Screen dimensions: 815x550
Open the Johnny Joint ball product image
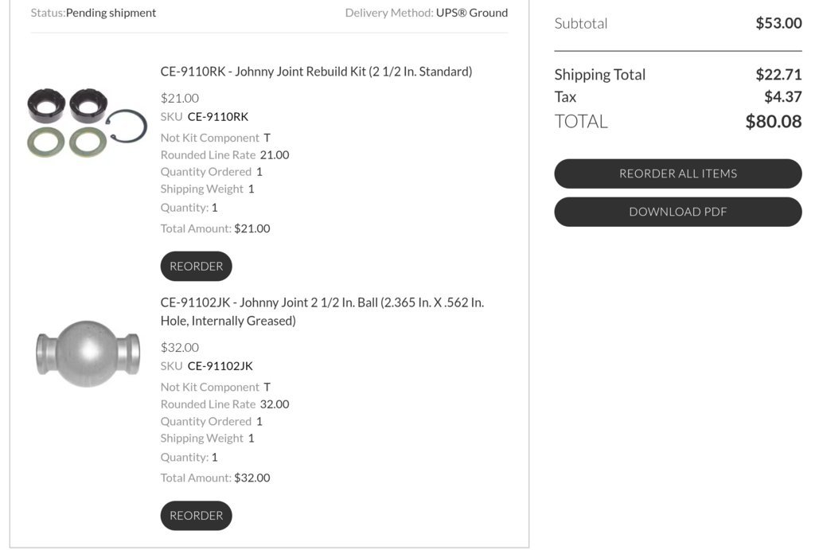[x=88, y=354]
